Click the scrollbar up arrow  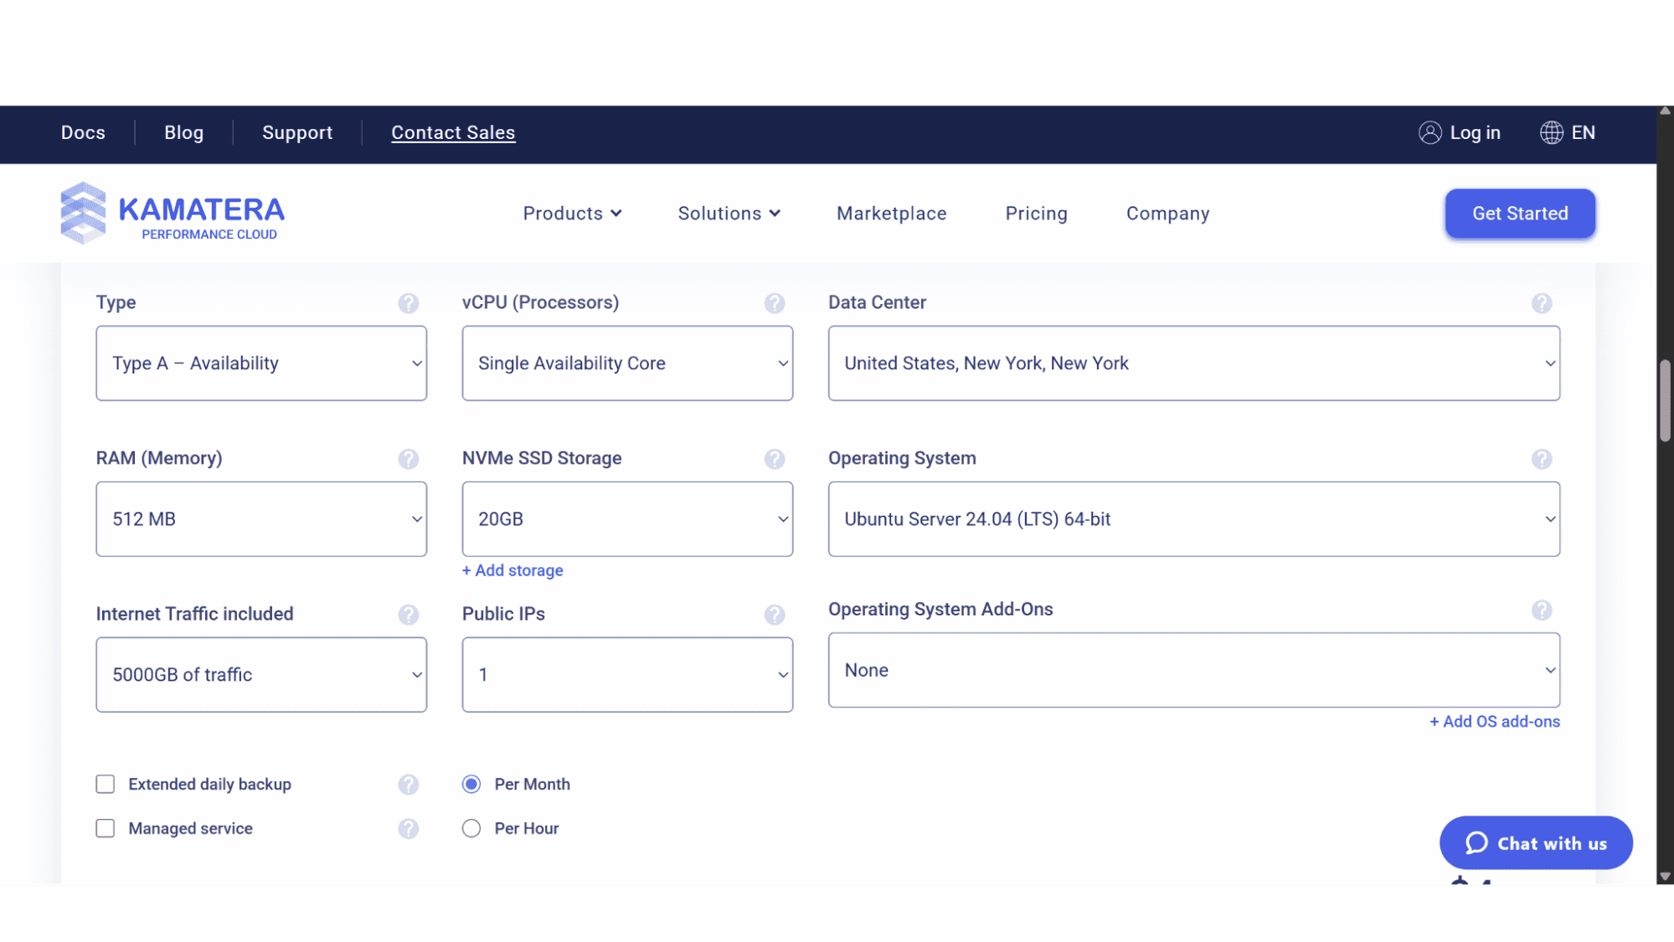coord(1665,111)
